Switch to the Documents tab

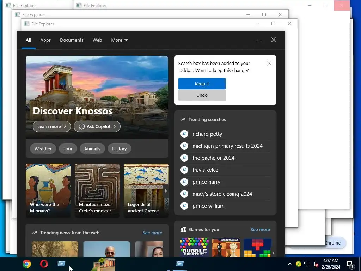click(x=72, y=40)
